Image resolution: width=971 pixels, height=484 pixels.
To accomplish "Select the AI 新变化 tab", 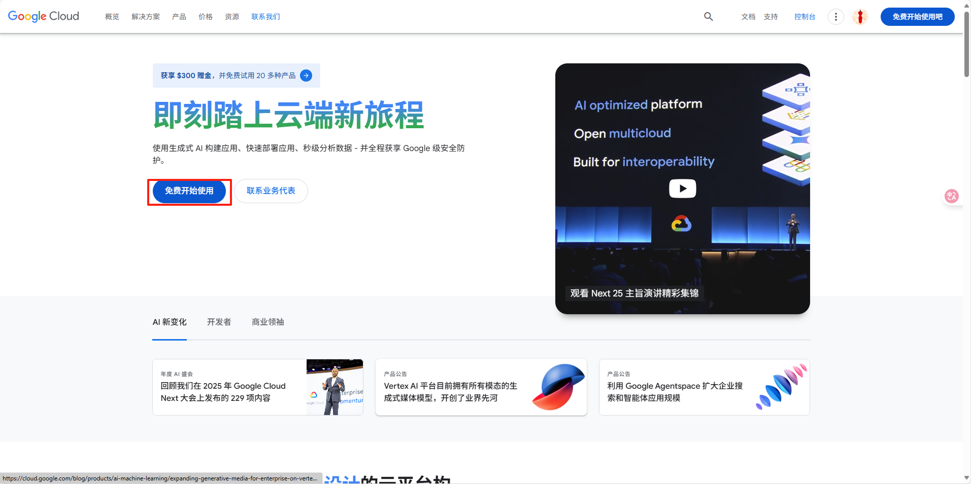I will [x=170, y=322].
